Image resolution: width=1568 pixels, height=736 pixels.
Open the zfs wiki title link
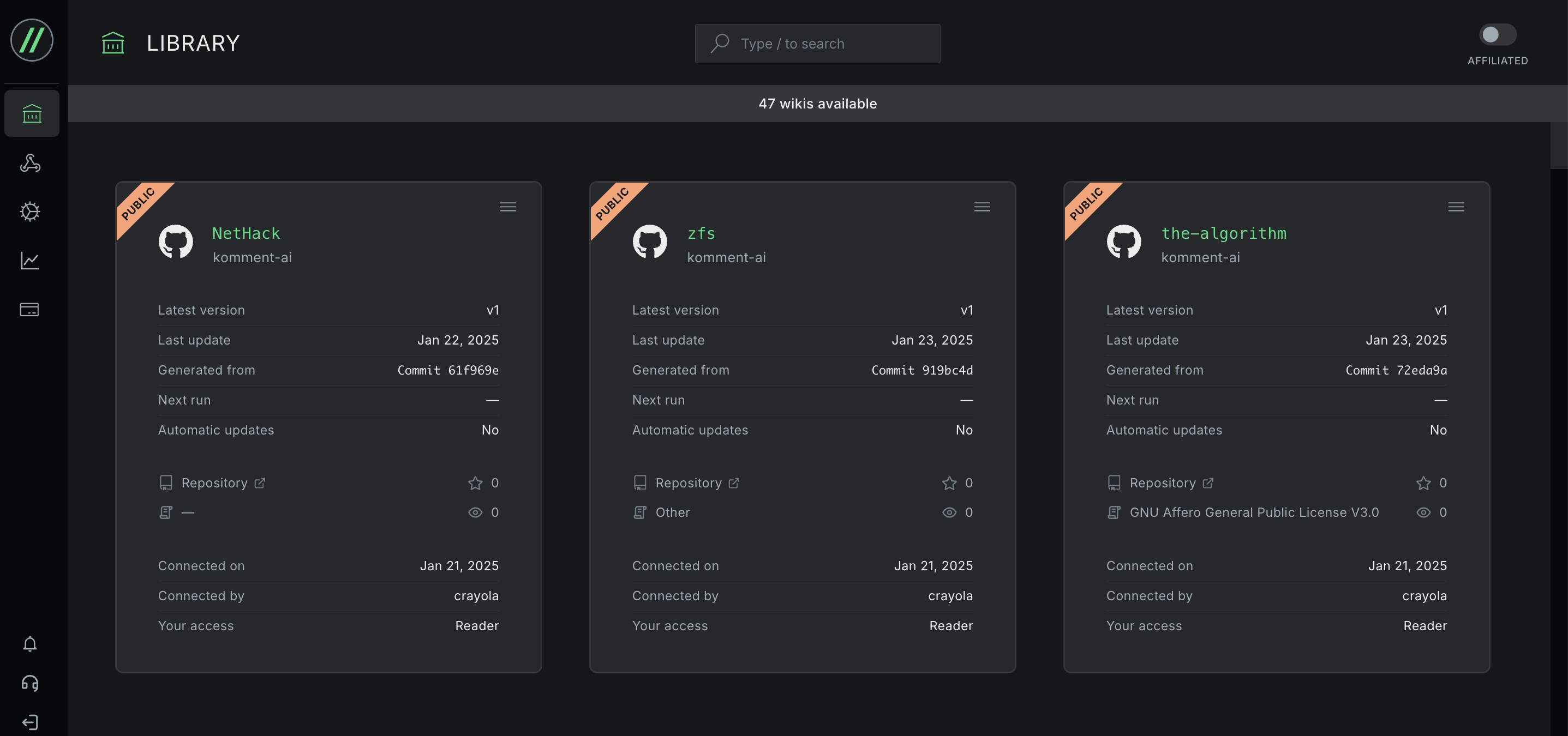coord(701,233)
